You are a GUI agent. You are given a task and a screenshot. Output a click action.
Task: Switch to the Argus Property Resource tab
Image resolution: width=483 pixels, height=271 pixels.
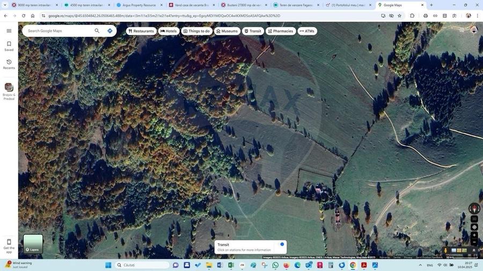[138, 5]
